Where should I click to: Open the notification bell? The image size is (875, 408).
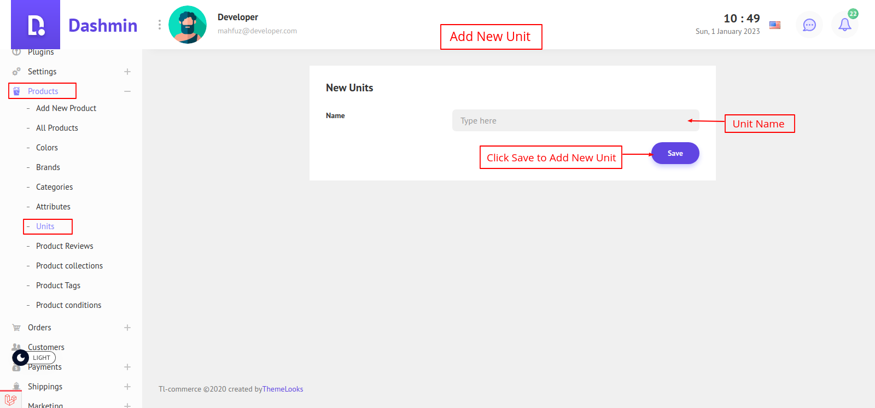844,25
